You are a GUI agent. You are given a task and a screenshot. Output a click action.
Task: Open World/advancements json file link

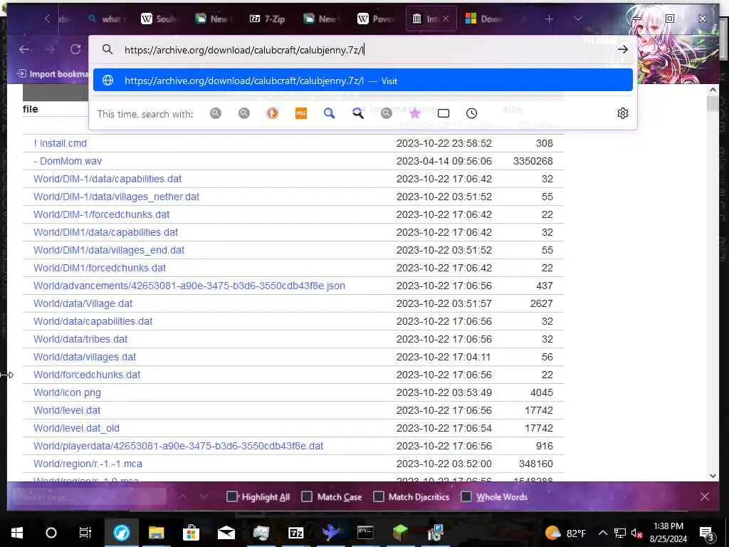[189, 286]
